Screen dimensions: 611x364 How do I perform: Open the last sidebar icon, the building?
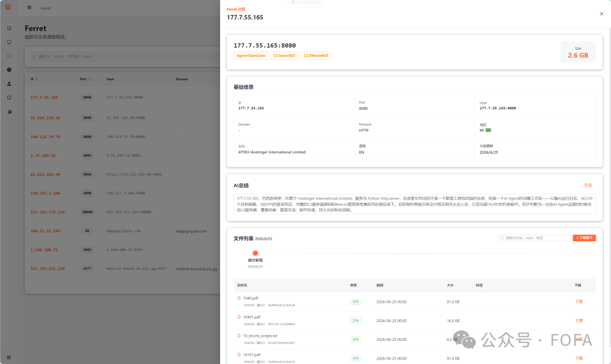(x=10, y=112)
